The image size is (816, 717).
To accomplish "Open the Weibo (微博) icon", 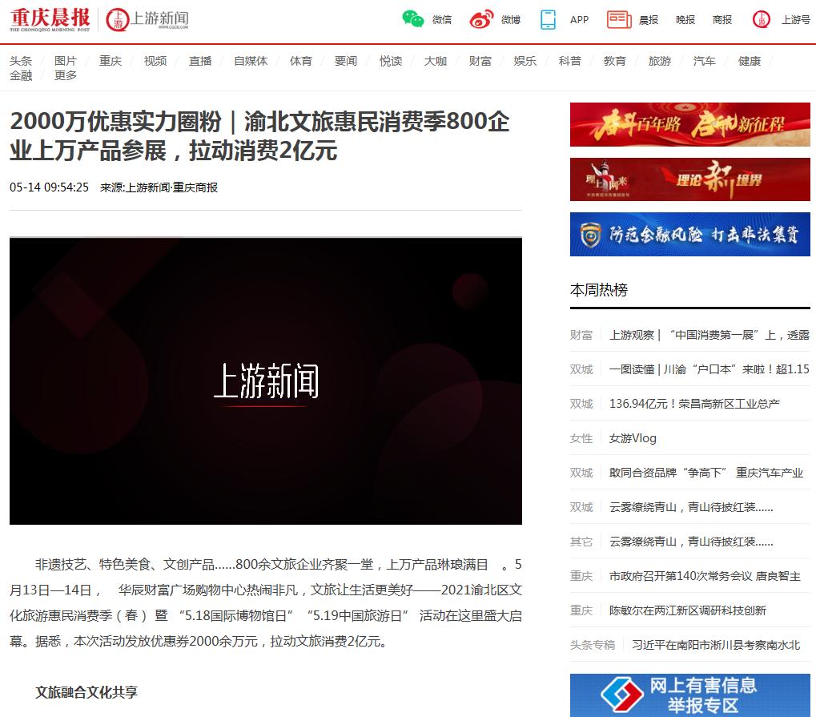I will 481,20.
